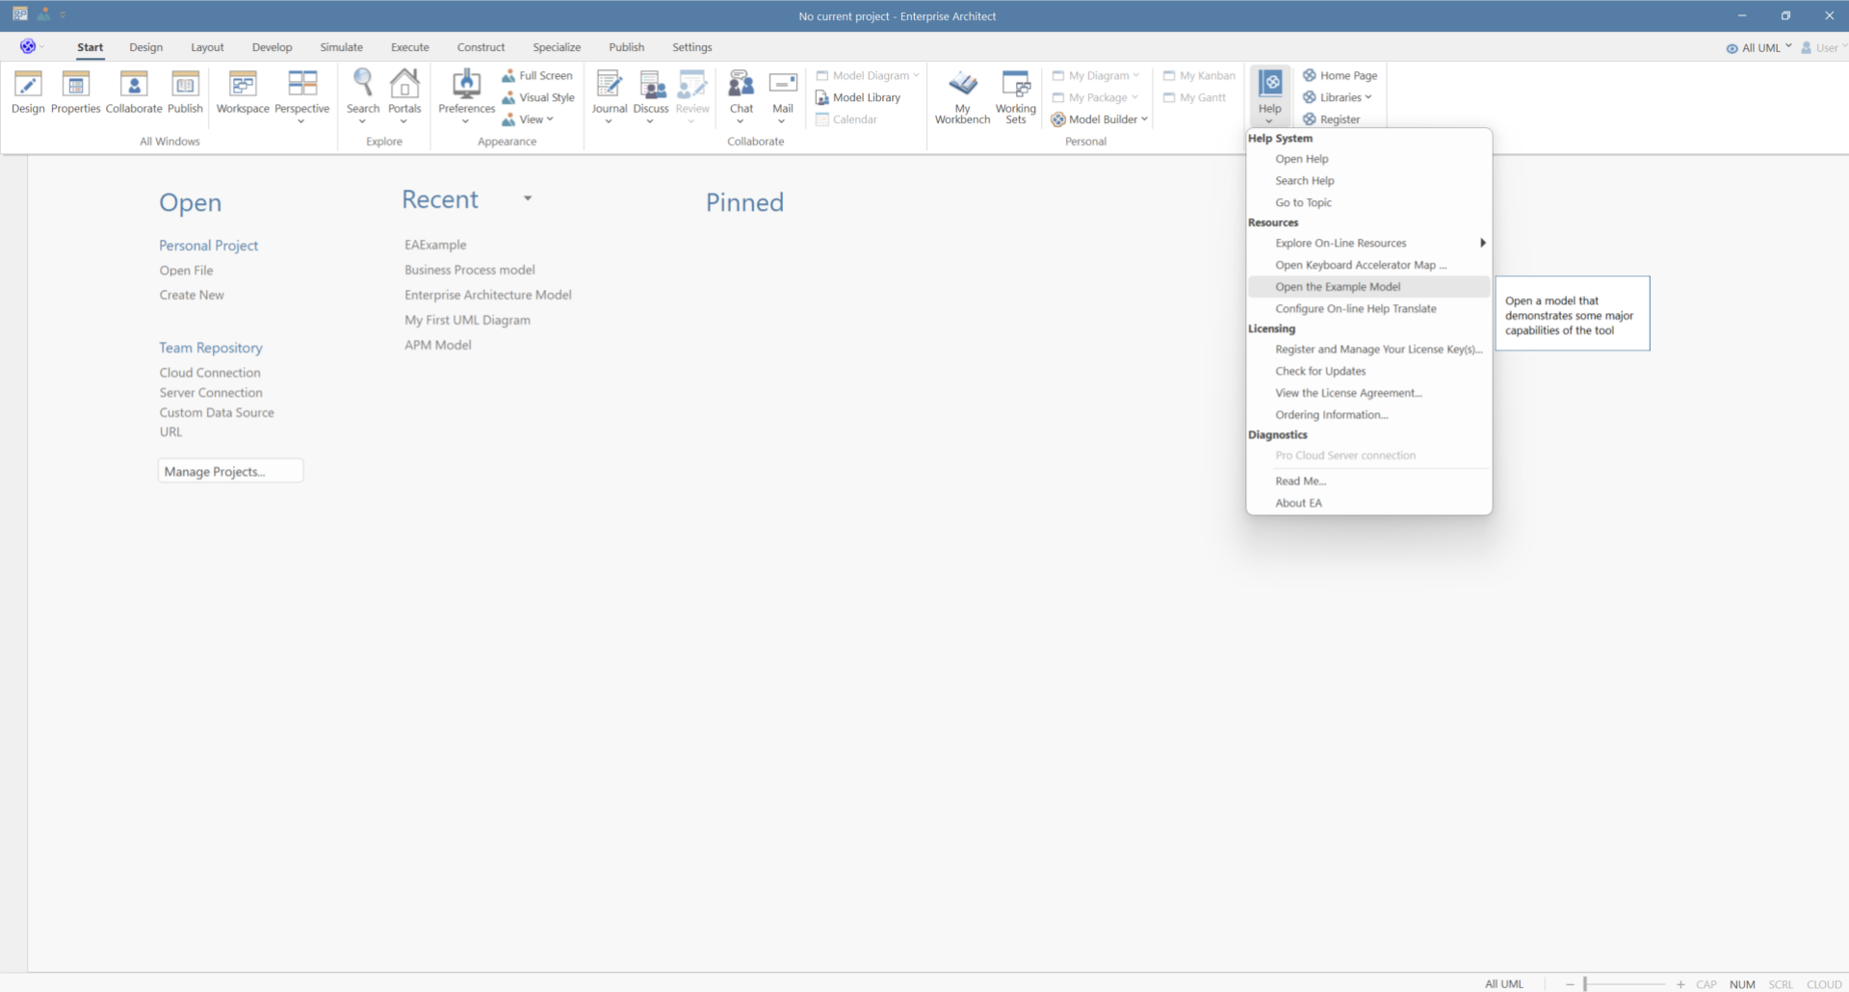Open the Journal icon

click(610, 85)
